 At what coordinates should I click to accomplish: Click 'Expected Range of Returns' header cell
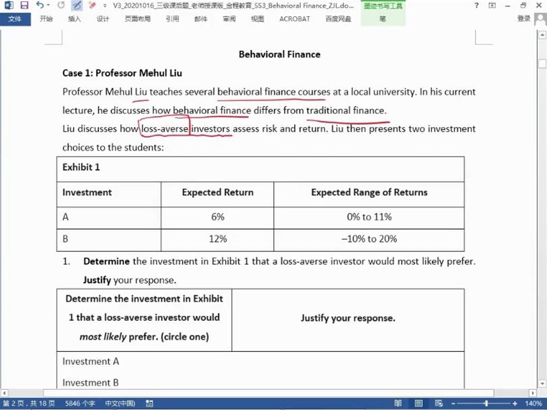[x=369, y=194]
